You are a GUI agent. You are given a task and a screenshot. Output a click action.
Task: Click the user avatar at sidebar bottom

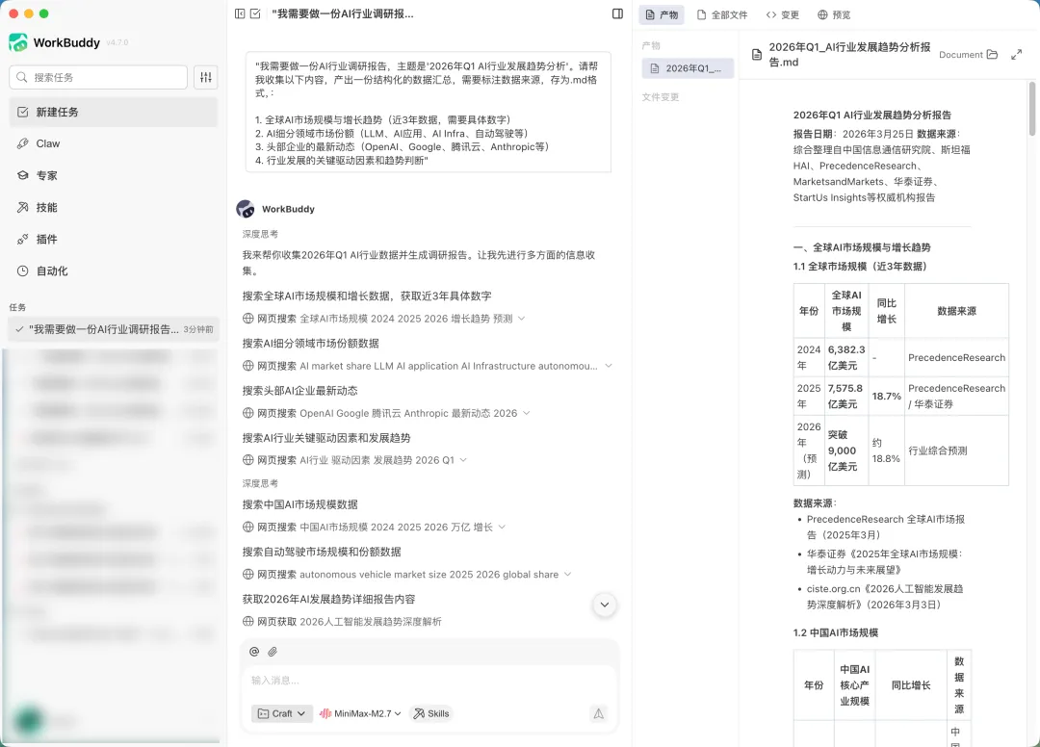(x=29, y=720)
